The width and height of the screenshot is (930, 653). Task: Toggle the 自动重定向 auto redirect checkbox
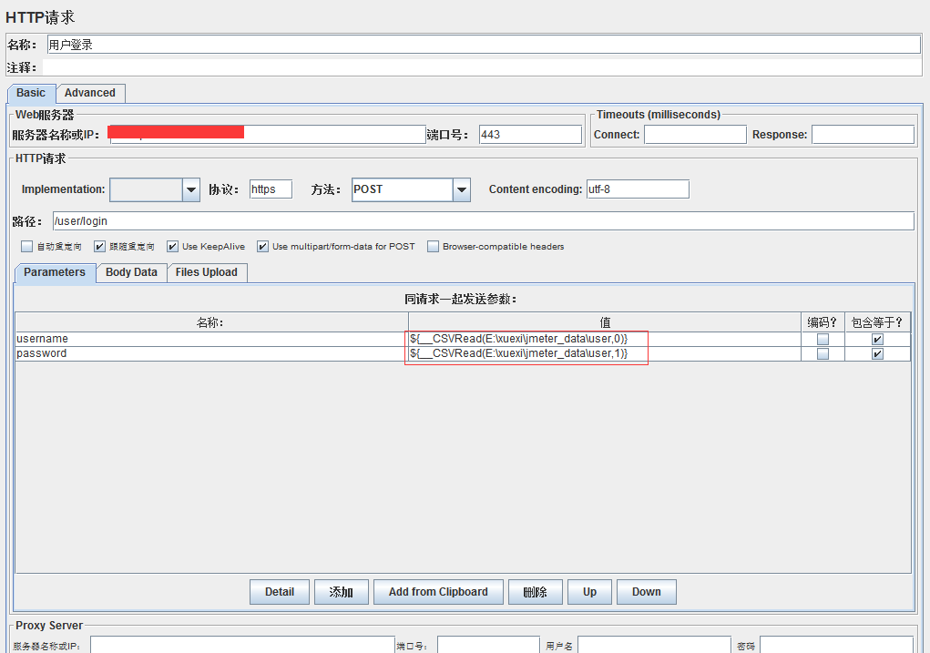[26, 246]
